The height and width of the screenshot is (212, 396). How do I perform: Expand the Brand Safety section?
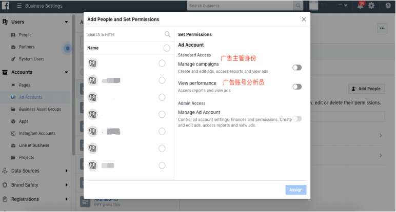66,185
